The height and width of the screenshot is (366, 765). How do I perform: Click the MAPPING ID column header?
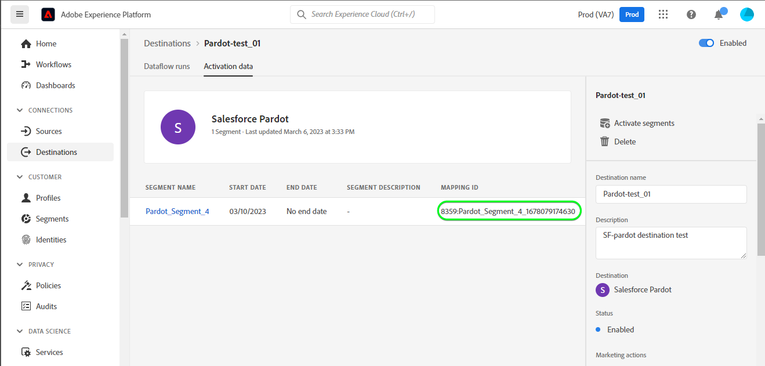459,187
